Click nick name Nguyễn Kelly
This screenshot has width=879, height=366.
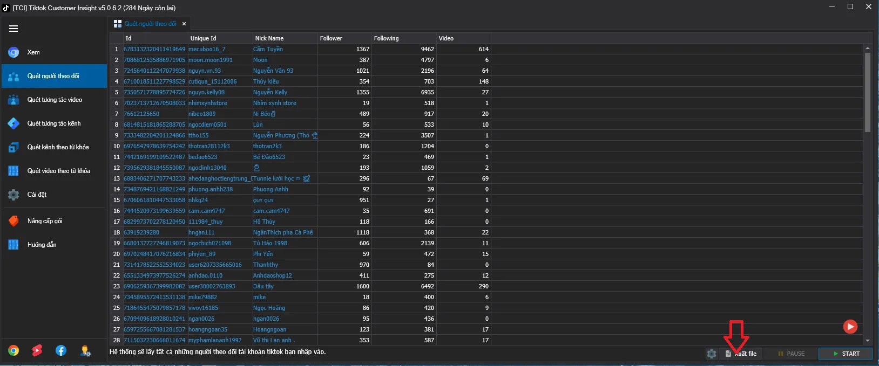click(x=271, y=92)
